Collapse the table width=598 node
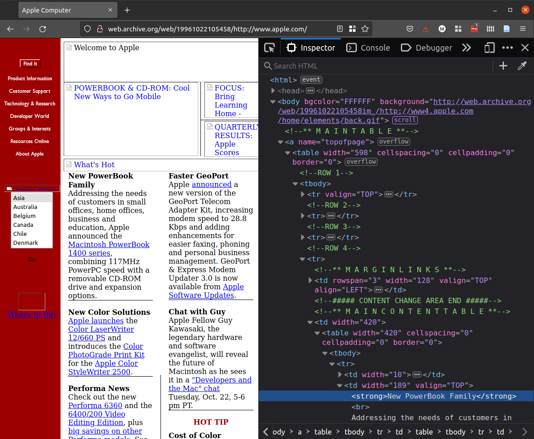The height and width of the screenshot is (439, 534). click(288, 152)
